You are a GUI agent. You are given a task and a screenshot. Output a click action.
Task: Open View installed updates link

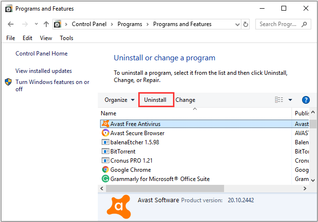pos(43,71)
